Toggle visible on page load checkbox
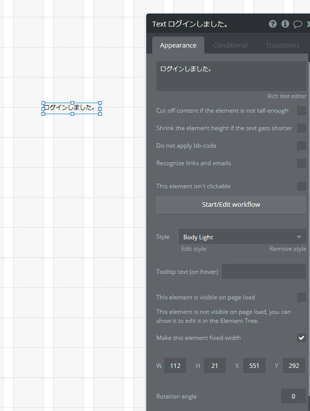310x411 pixels. point(301,297)
